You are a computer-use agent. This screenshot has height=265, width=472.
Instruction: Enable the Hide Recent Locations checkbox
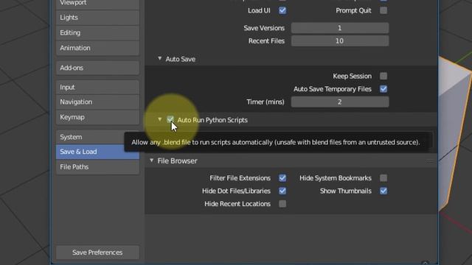[282, 204]
